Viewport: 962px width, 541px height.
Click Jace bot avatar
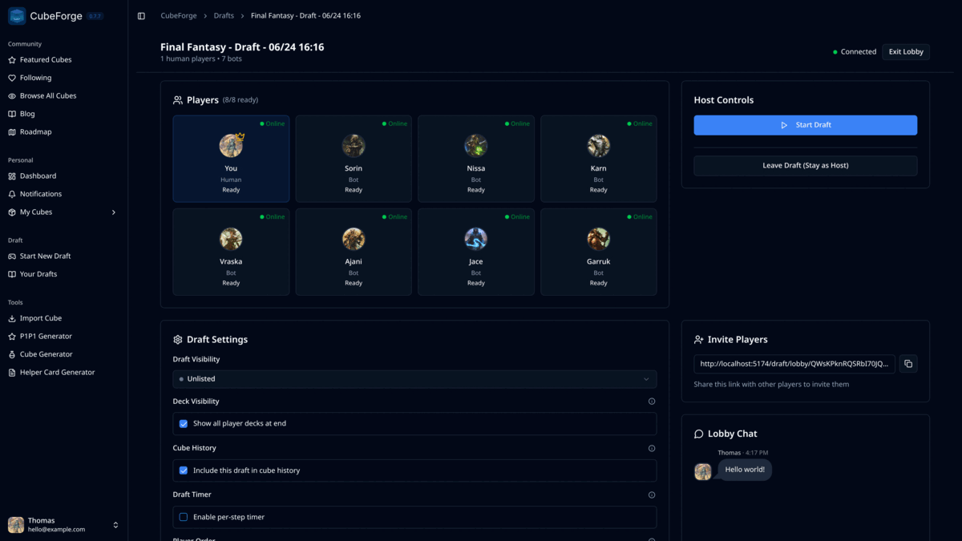click(x=476, y=239)
